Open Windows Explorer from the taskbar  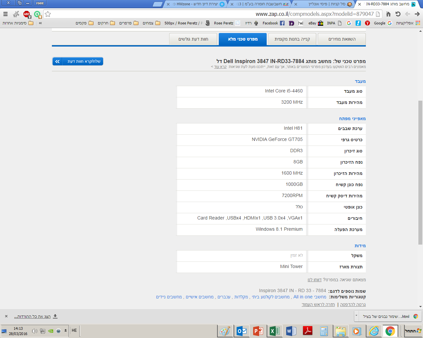click(x=341, y=331)
